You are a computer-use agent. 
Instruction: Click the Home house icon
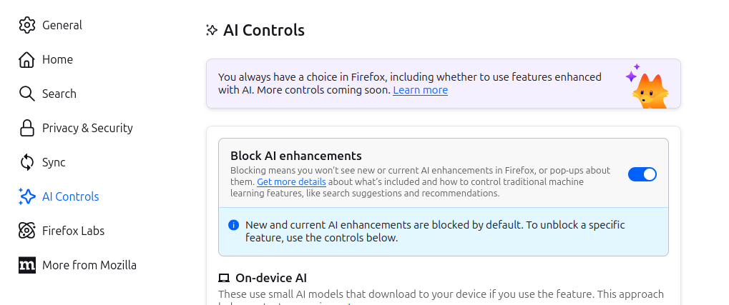pyautogui.click(x=27, y=59)
